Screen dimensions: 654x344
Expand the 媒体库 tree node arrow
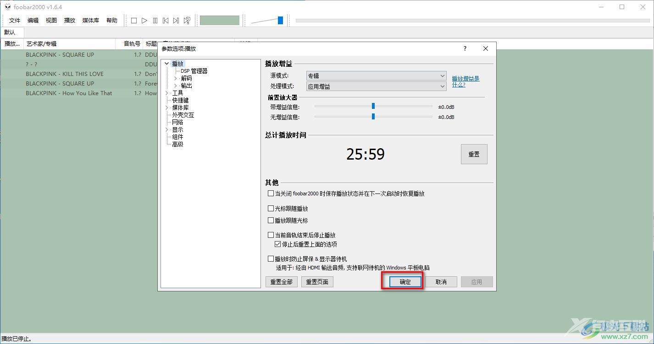coord(166,107)
